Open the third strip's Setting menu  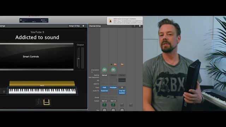tap(122, 75)
